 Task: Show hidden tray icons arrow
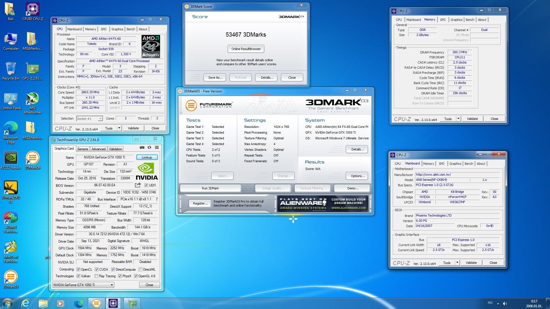click(498, 303)
